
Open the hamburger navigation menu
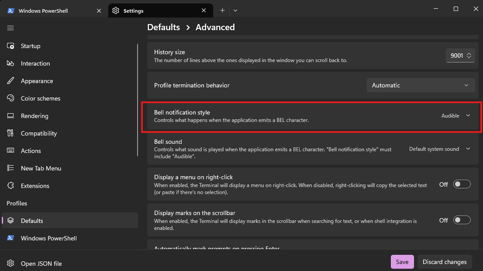click(10, 28)
